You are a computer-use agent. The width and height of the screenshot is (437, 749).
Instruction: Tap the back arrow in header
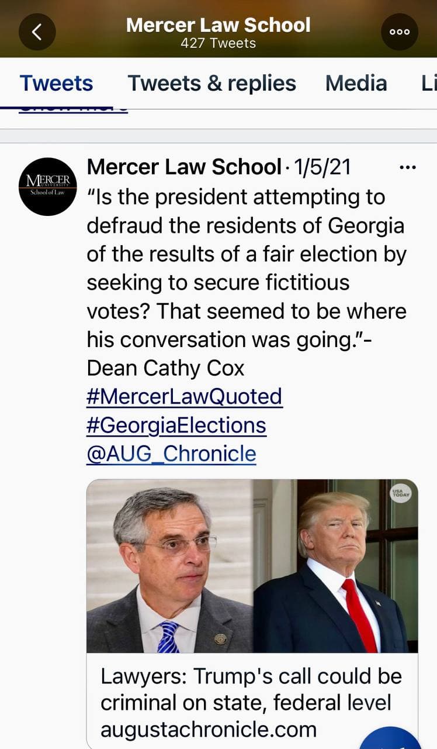[37, 32]
